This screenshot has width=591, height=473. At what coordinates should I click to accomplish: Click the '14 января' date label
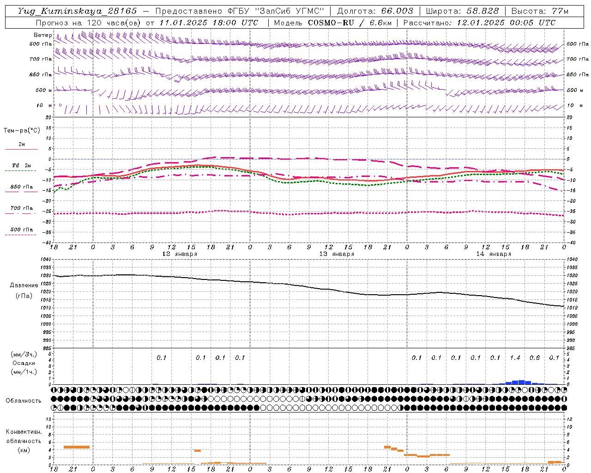(x=494, y=254)
